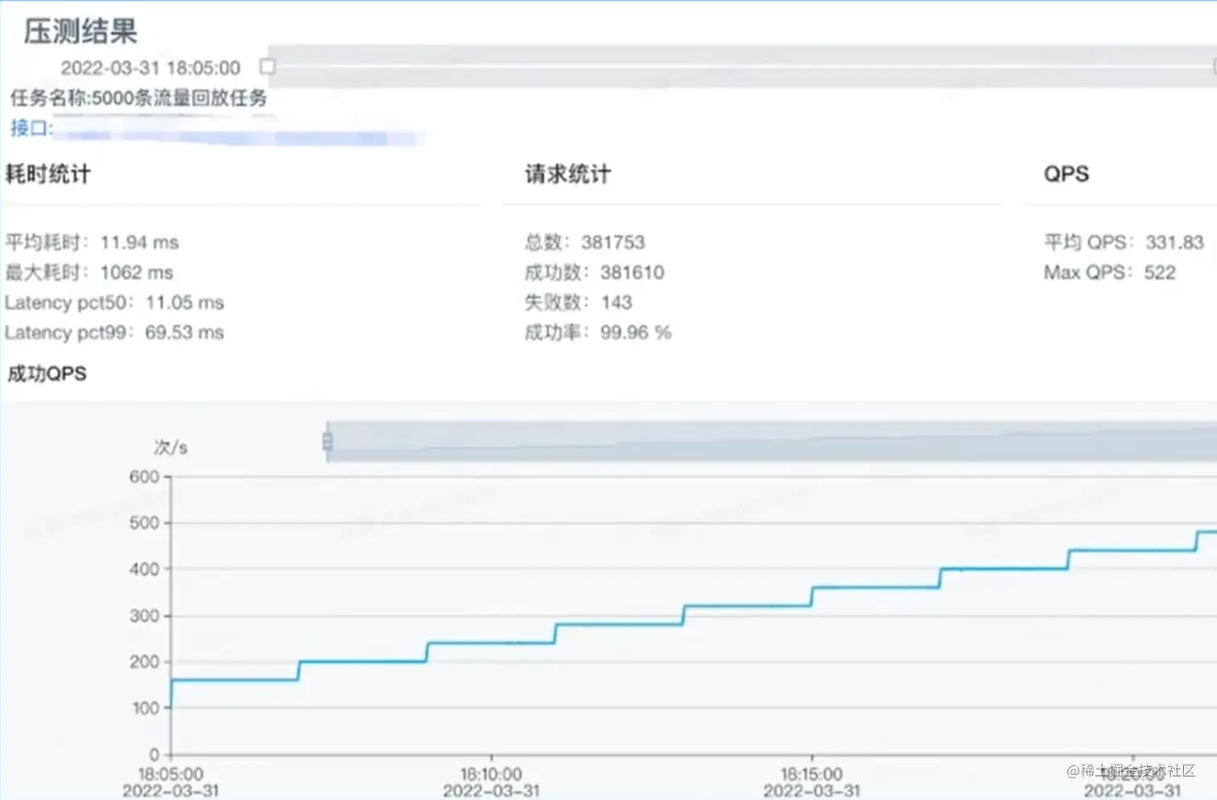
Task: Click the 失败数 143 entry
Action: tap(579, 303)
